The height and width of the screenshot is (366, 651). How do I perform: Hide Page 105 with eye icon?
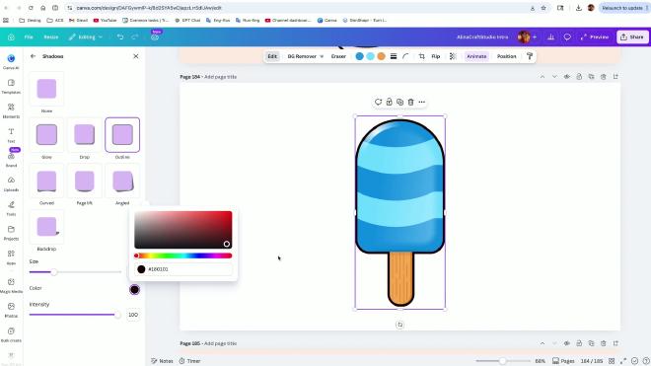click(x=567, y=343)
